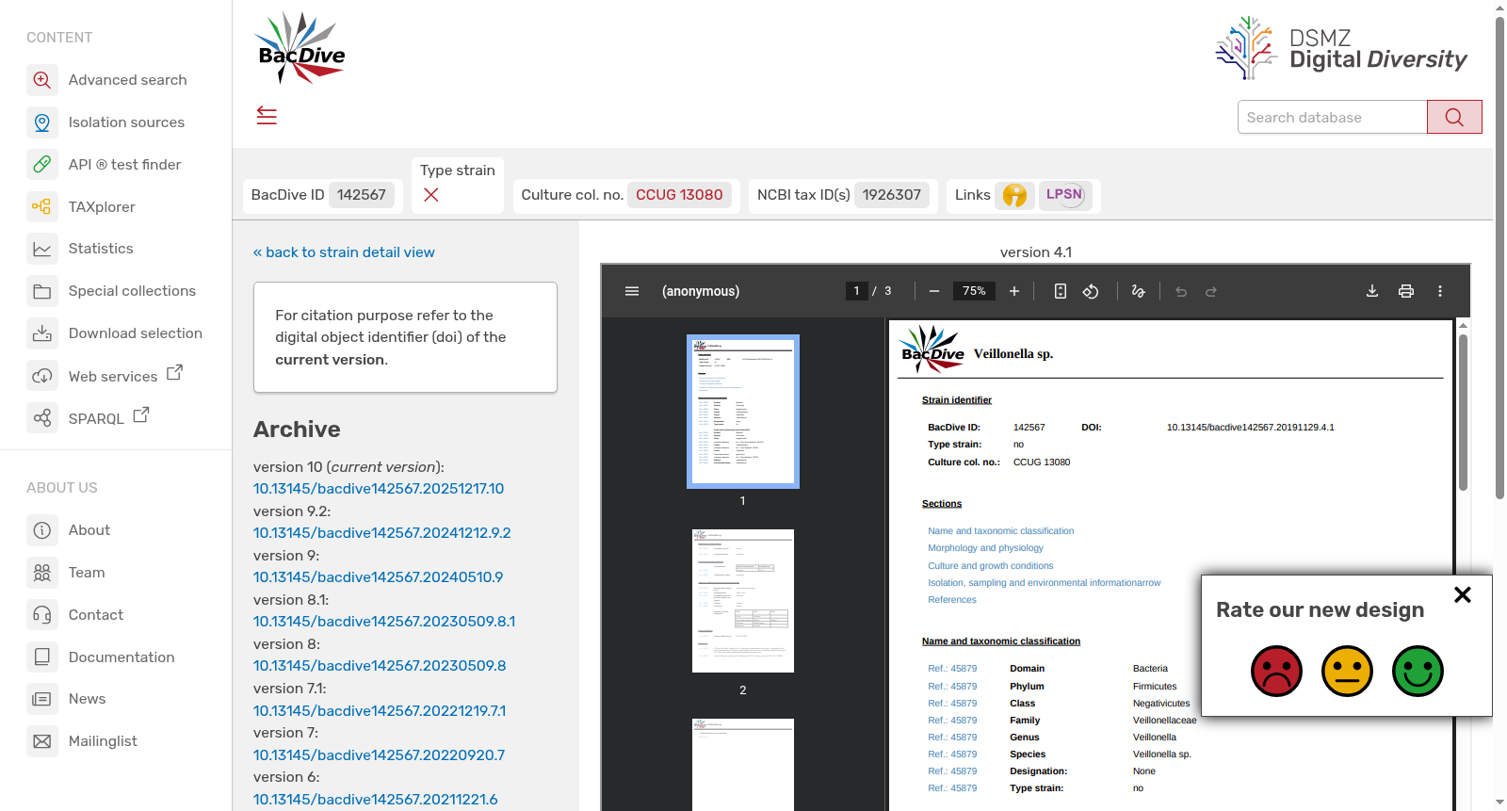The height and width of the screenshot is (811, 1507).
Task: Click the Search database field
Action: pyautogui.click(x=1333, y=117)
